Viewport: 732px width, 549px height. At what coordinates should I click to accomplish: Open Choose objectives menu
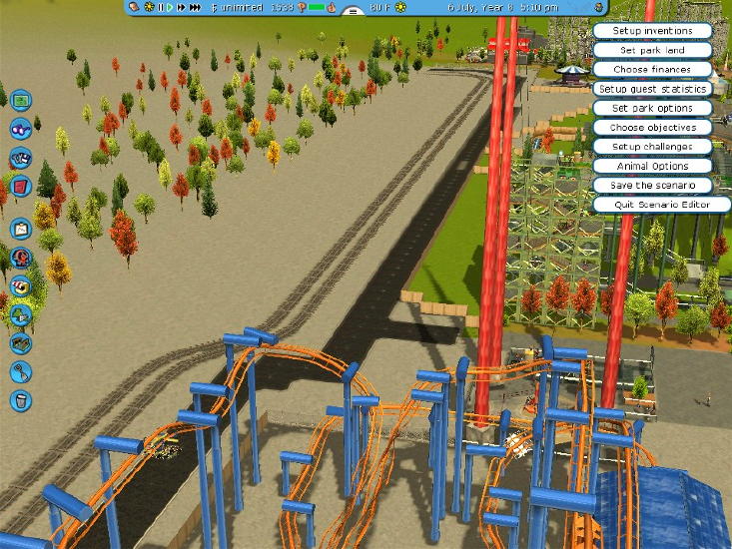coord(652,128)
